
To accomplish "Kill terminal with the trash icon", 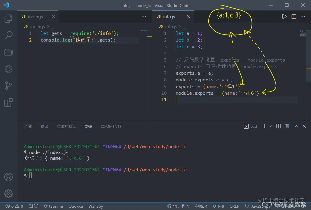I will coord(287,126).
